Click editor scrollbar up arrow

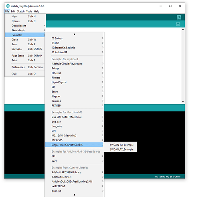click(x=183, y=29)
